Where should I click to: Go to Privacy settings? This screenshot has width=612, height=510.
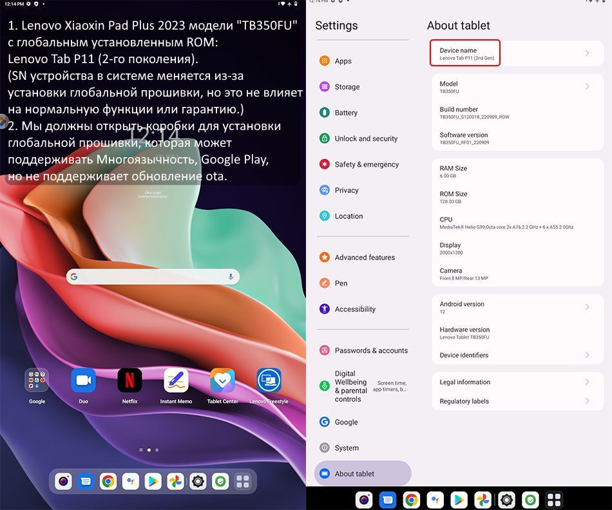tap(363, 190)
